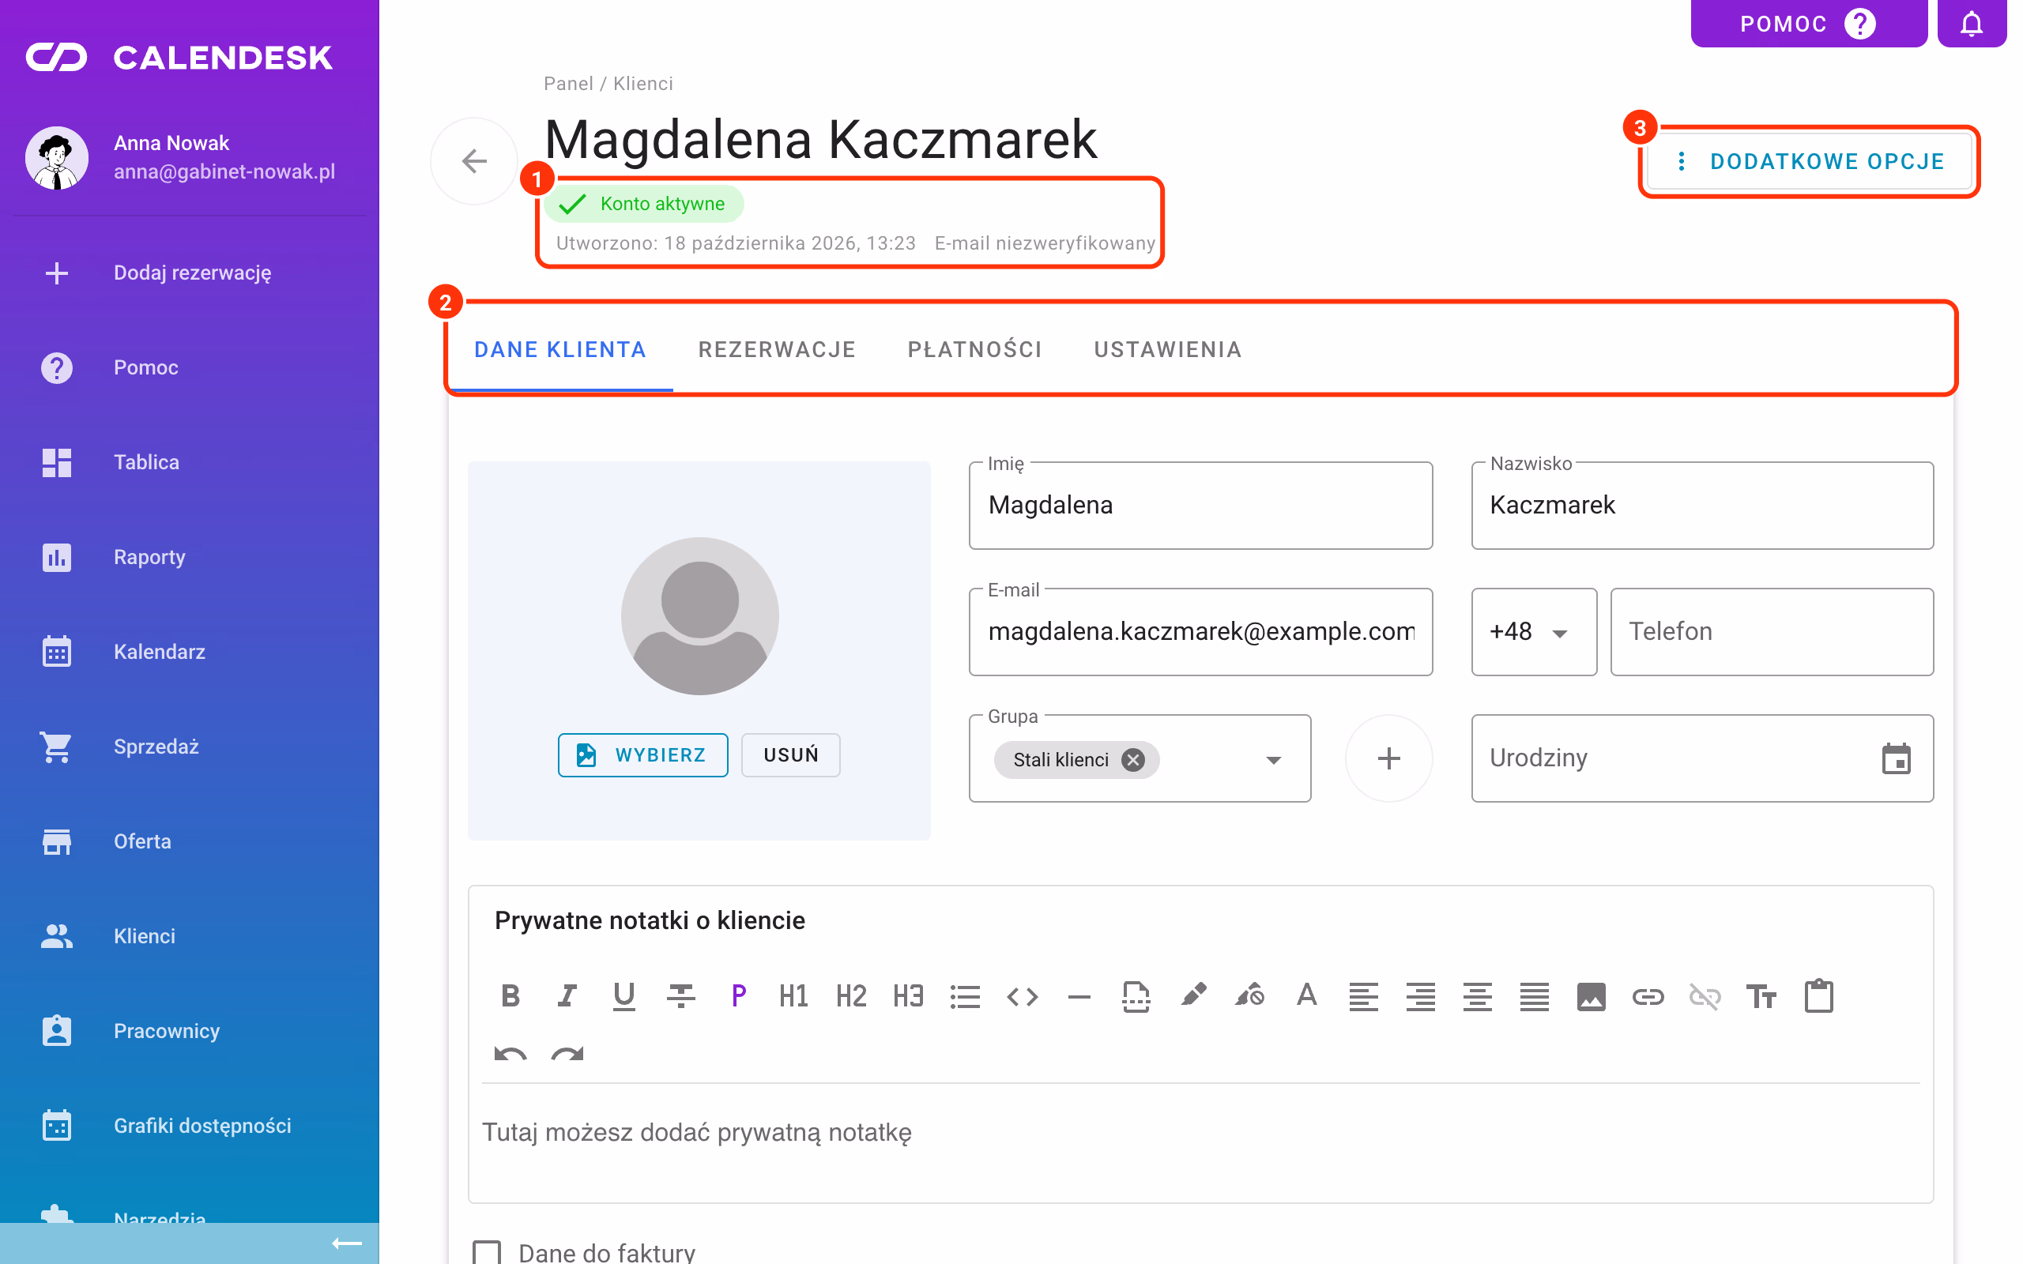This screenshot has height=1264, width=2023.
Task: Set paragraph style with P icon
Action: pos(738,996)
